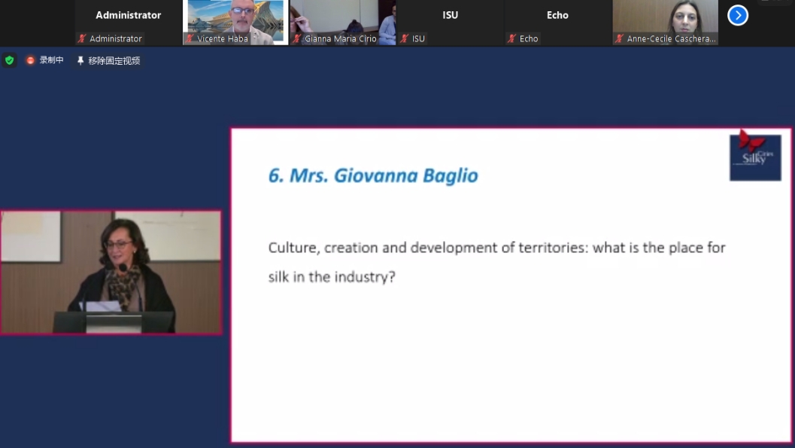Select the Administrator participant tile

(x=129, y=18)
